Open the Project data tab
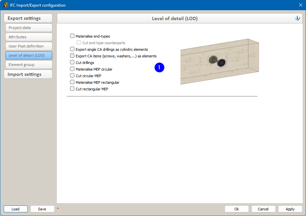Viewport: 306px width, 216px height. point(29,28)
